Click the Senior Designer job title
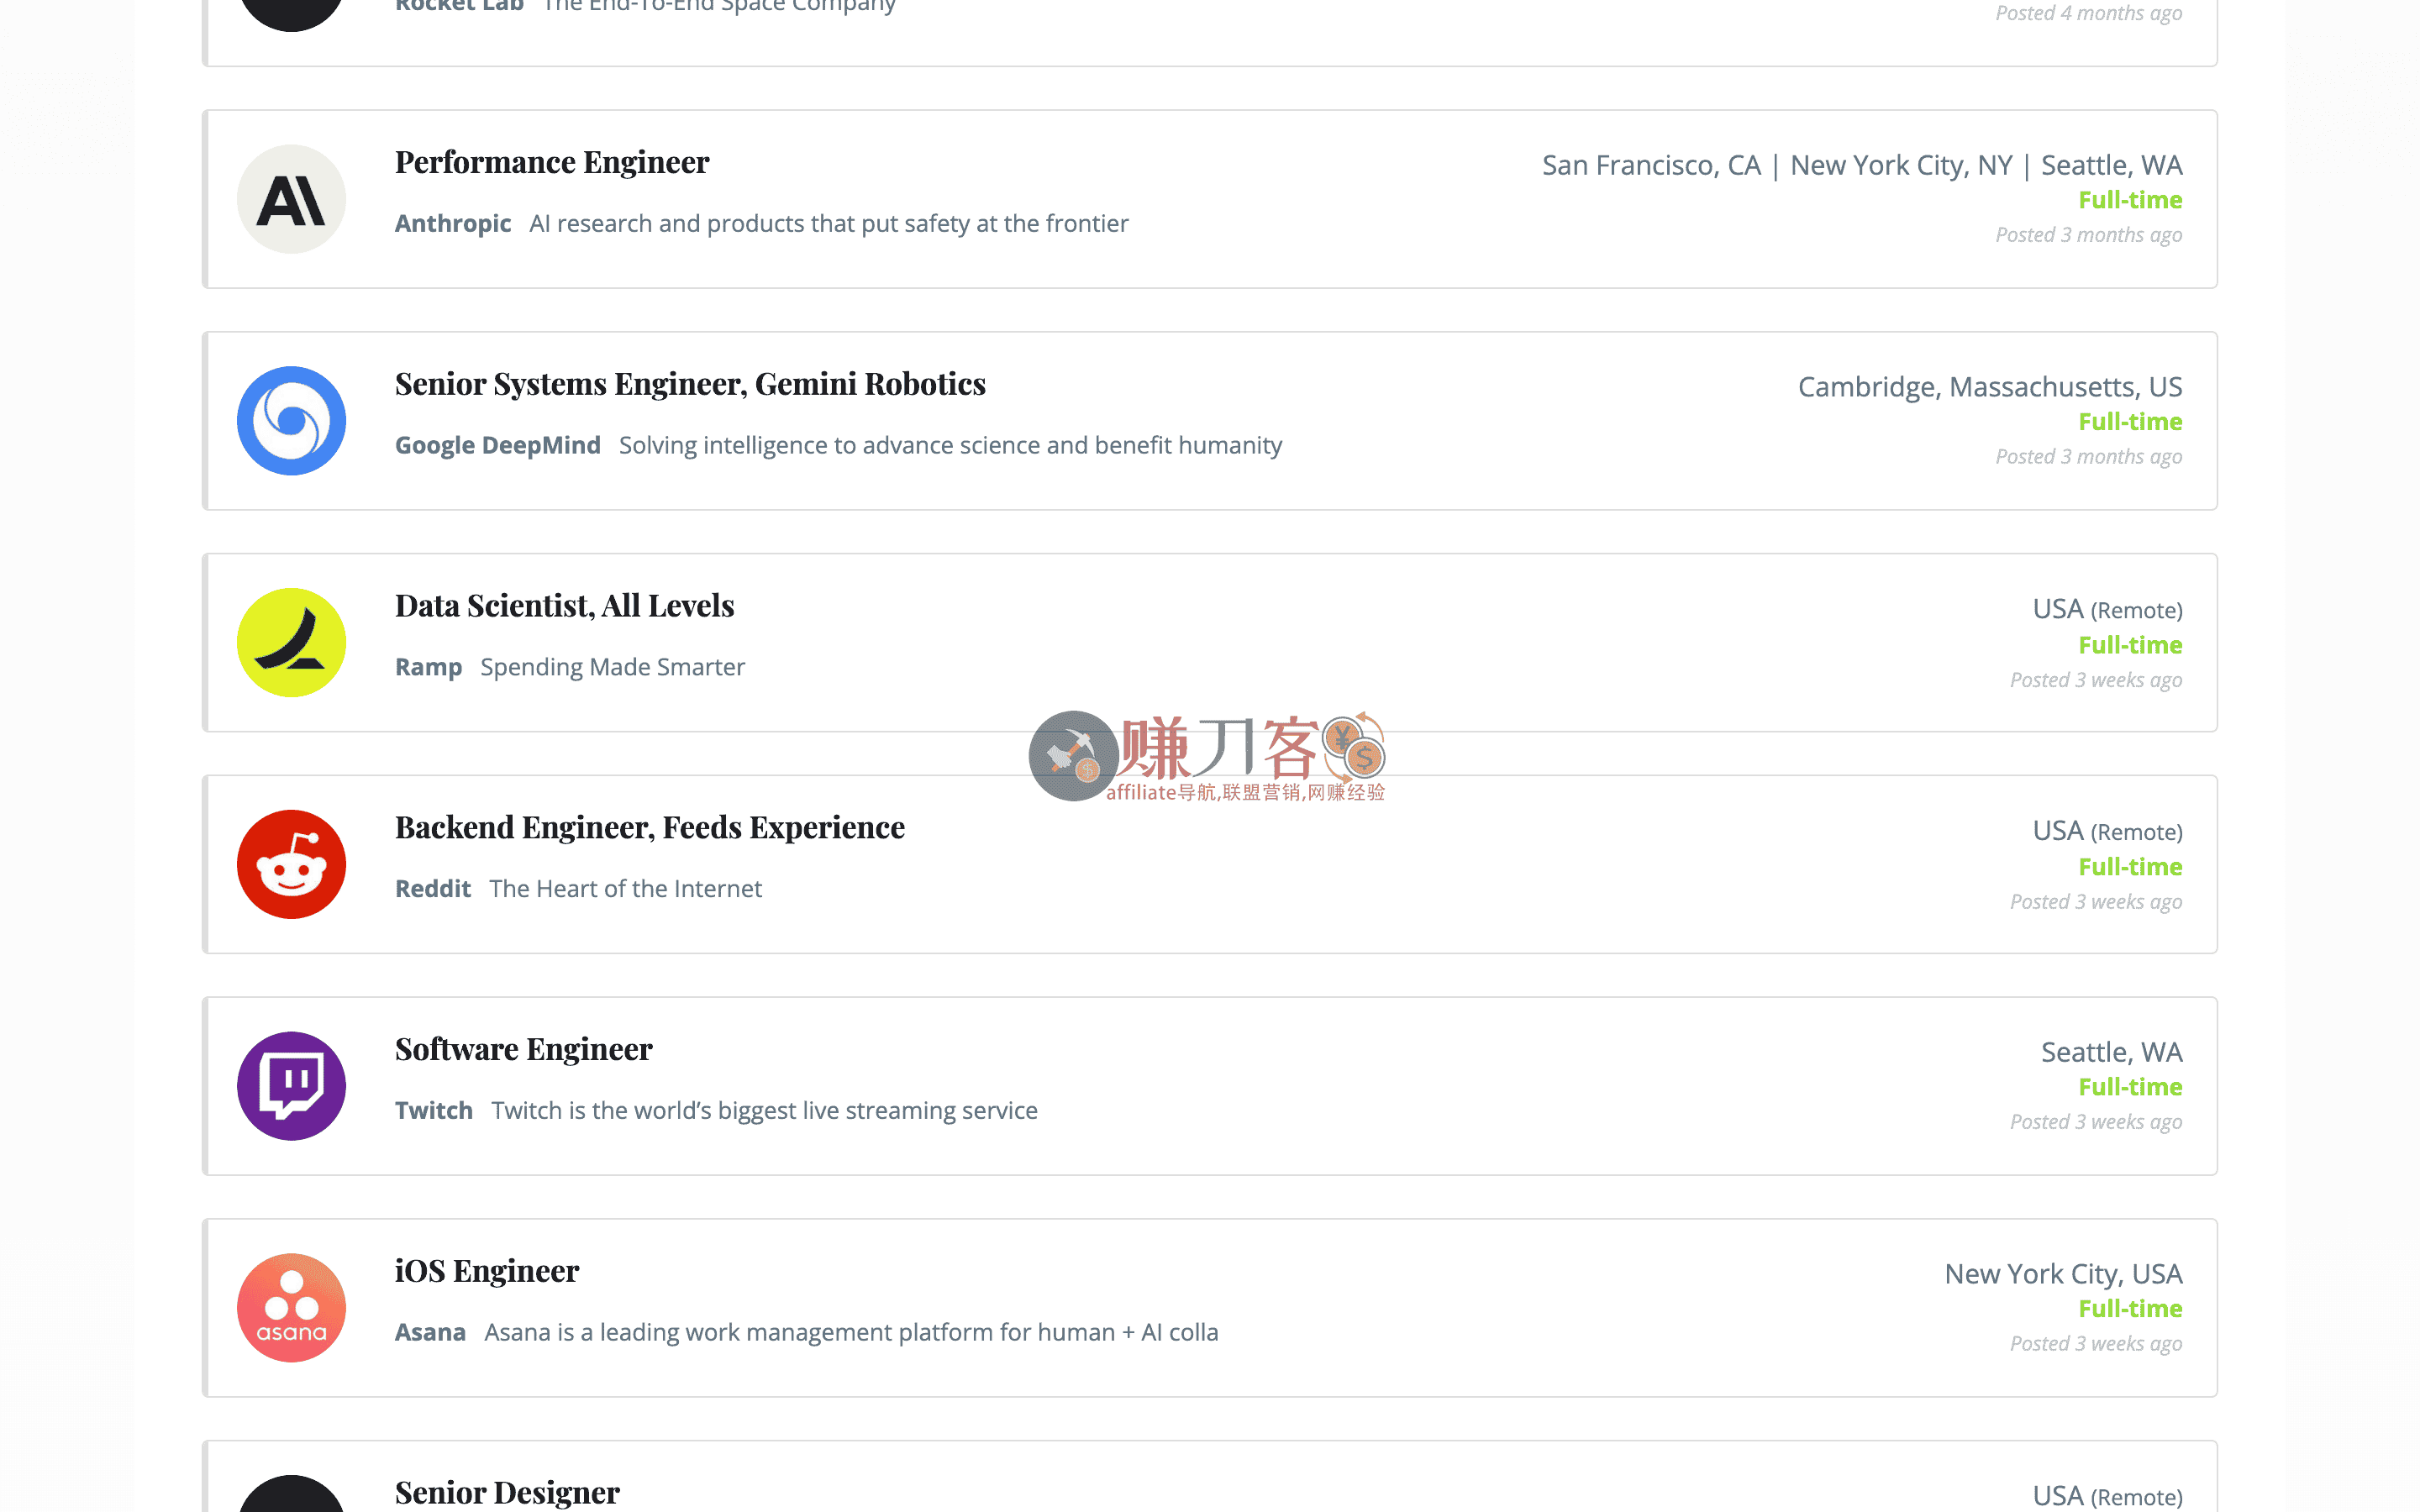This screenshot has width=2420, height=1512. point(507,1493)
